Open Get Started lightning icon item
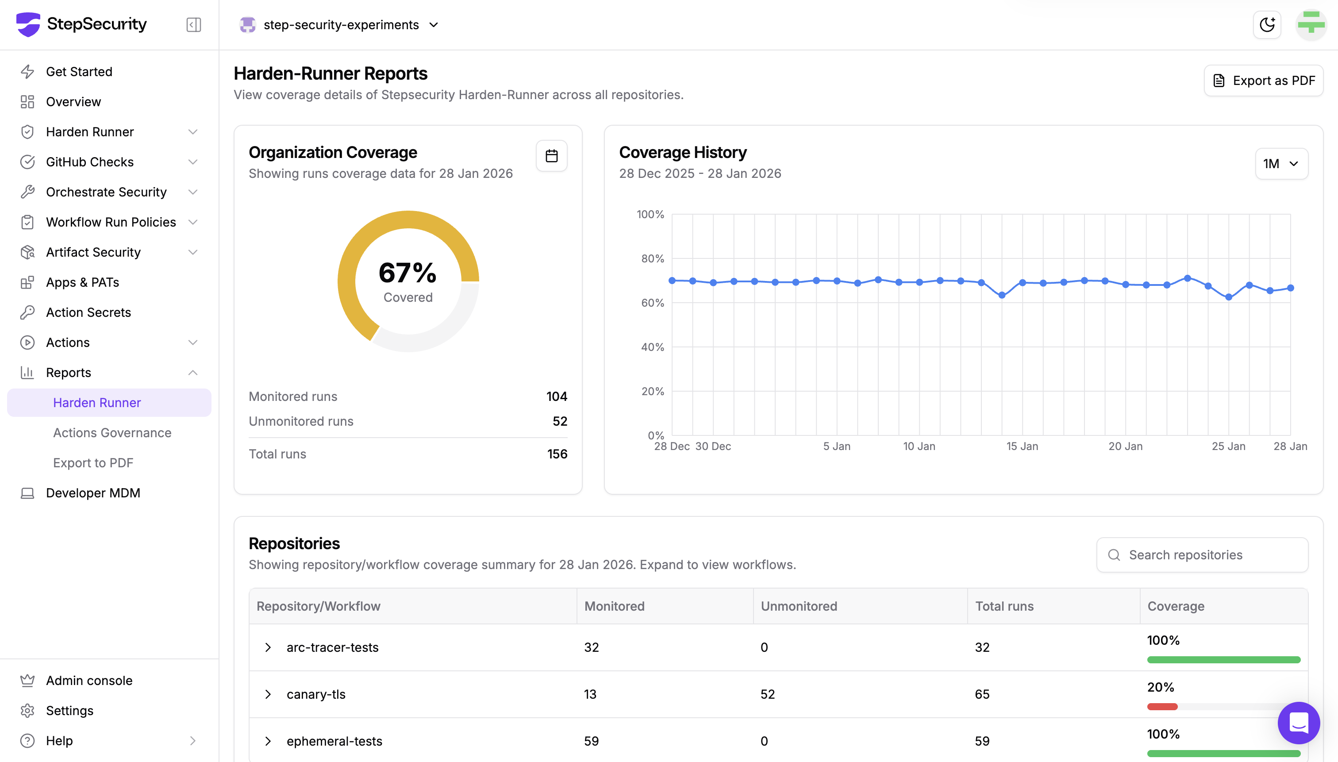Image resolution: width=1338 pixels, height=762 pixels. click(x=78, y=72)
